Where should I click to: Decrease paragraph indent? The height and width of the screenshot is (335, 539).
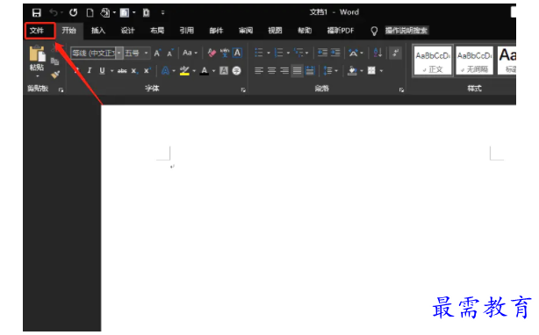click(322, 53)
